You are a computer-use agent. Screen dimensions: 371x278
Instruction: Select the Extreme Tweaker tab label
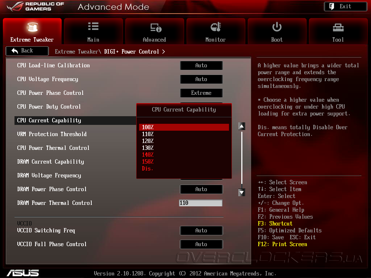(x=32, y=40)
